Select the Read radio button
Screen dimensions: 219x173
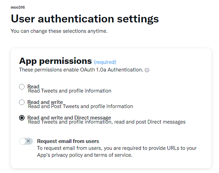click(x=22, y=87)
